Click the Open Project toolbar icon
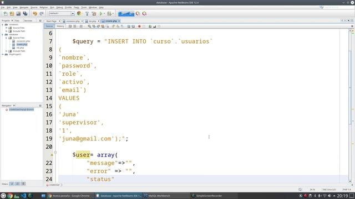Image resolution: width=355 pixels, height=199 pixels. (18, 13)
